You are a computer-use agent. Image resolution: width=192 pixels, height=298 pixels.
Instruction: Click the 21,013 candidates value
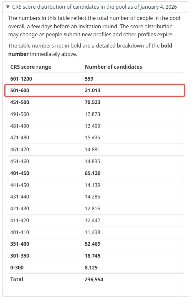point(93,91)
